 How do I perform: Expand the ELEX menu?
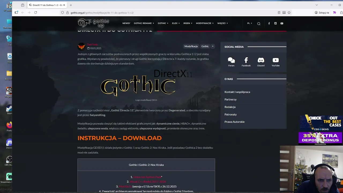click(176, 23)
